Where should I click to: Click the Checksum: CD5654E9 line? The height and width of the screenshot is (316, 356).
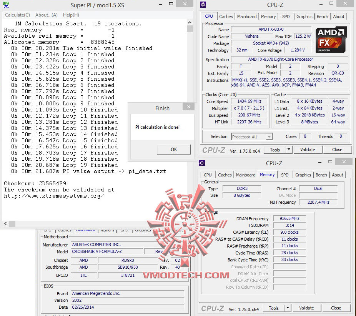[x=35, y=183]
